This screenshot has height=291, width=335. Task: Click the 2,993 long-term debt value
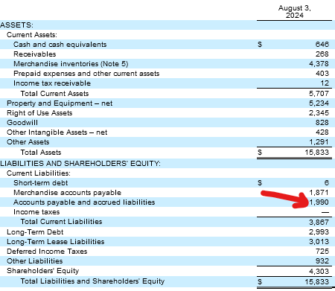[x=319, y=232]
